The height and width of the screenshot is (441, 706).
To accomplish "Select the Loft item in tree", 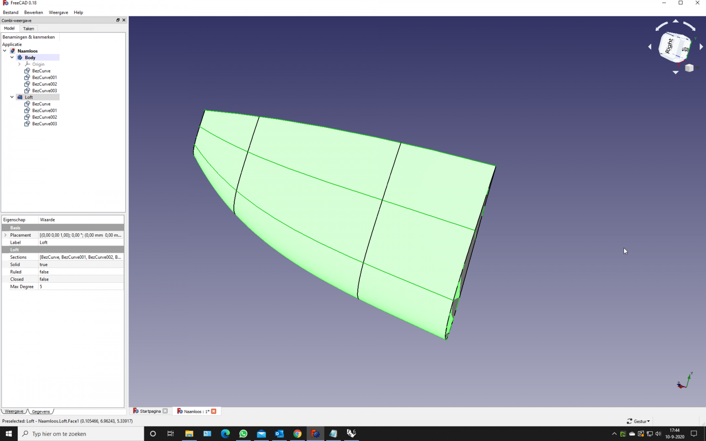I will tap(29, 97).
